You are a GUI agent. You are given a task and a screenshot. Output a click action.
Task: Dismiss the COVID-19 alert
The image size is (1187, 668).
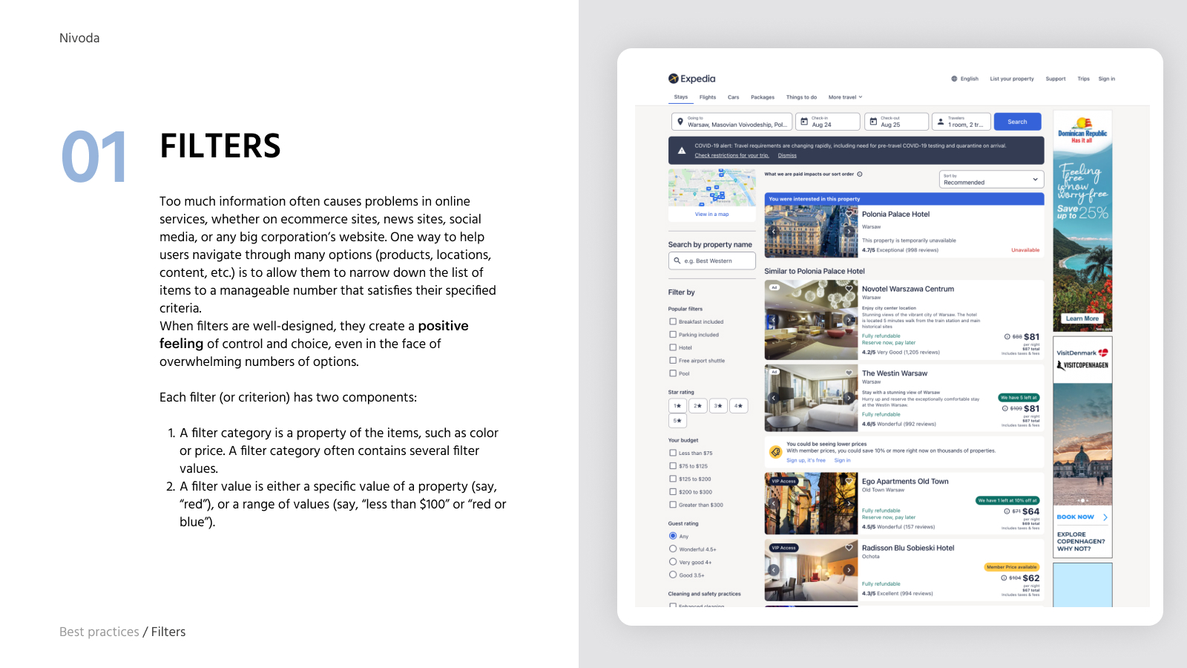click(x=787, y=156)
